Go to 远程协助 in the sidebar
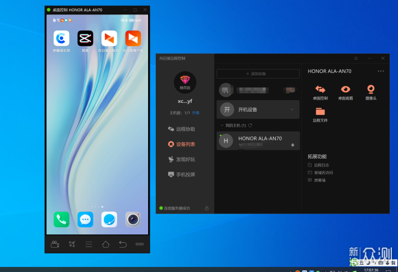 pyautogui.click(x=181, y=129)
